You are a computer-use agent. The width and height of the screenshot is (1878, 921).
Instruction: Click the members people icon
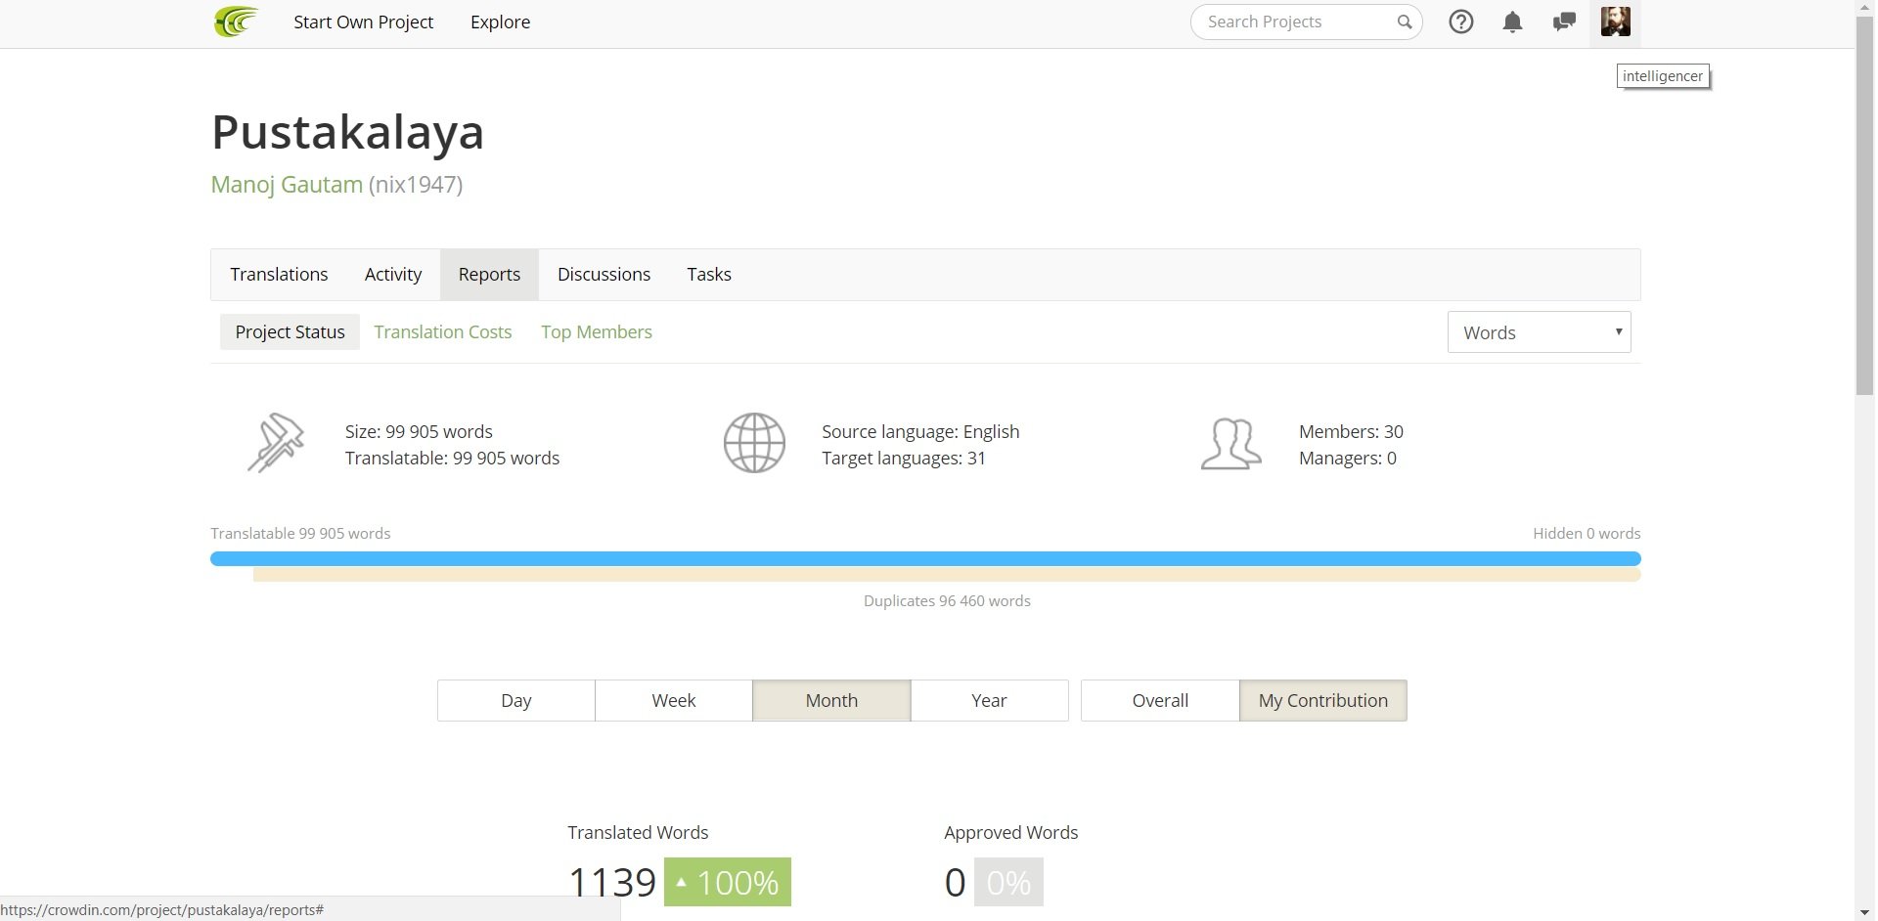coord(1230,444)
